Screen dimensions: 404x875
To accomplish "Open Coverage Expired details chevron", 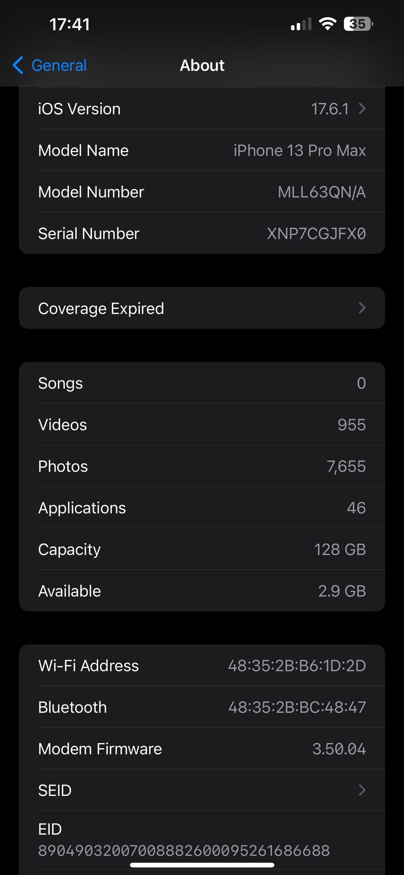I will point(362,308).
